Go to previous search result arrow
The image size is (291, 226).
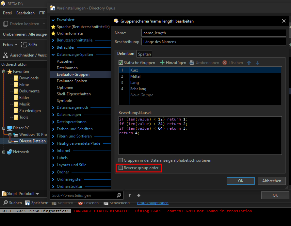click(130, 195)
